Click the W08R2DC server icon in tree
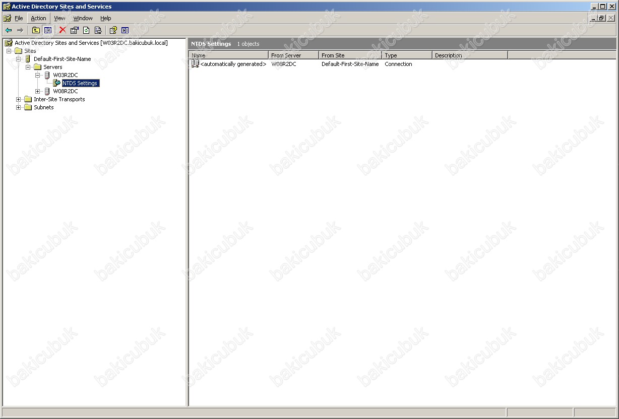 47,91
